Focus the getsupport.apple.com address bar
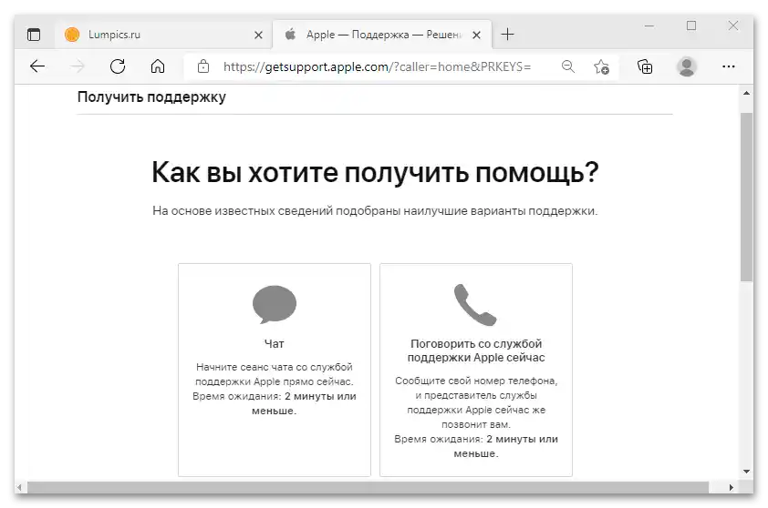 coord(377,66)
